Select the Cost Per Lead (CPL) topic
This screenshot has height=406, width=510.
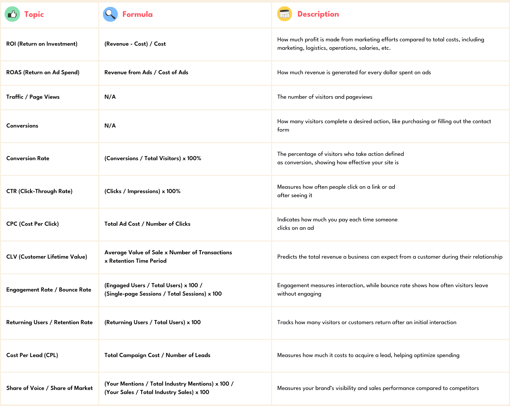pyautogui.click(x=32, y=355)
